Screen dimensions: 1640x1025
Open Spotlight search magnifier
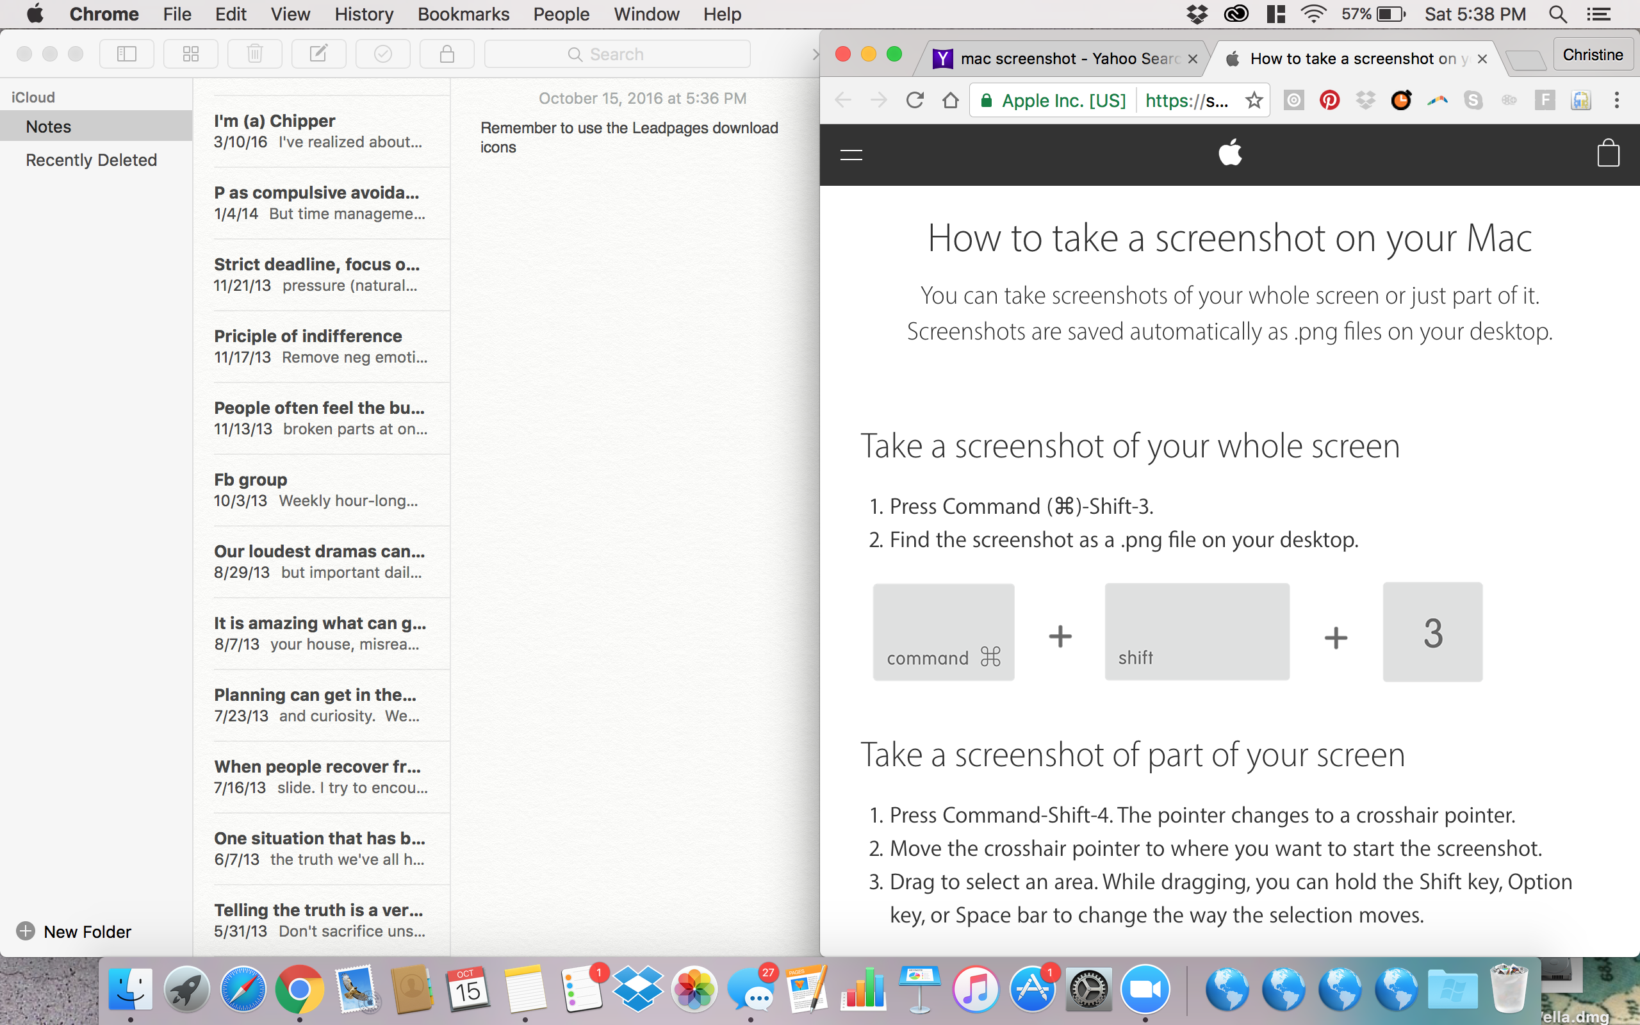(1558, 14)
